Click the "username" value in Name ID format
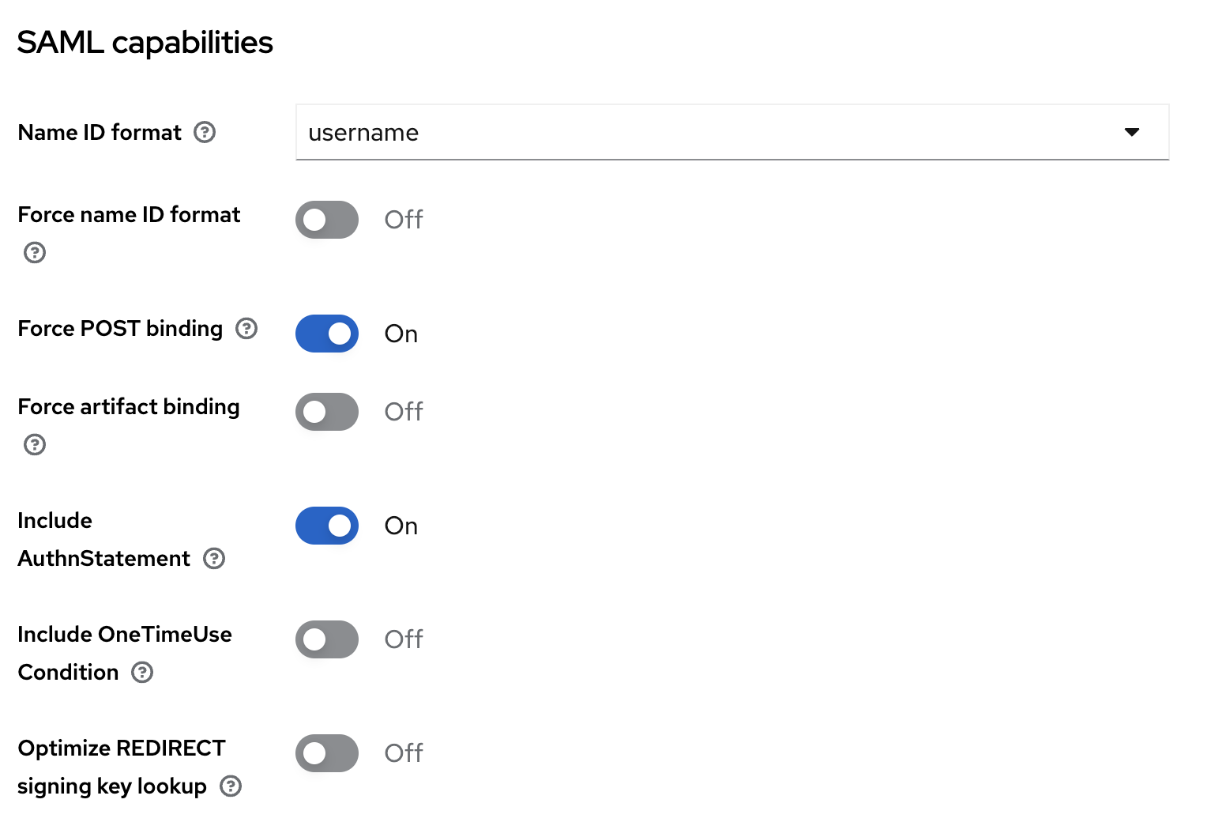 363,133
